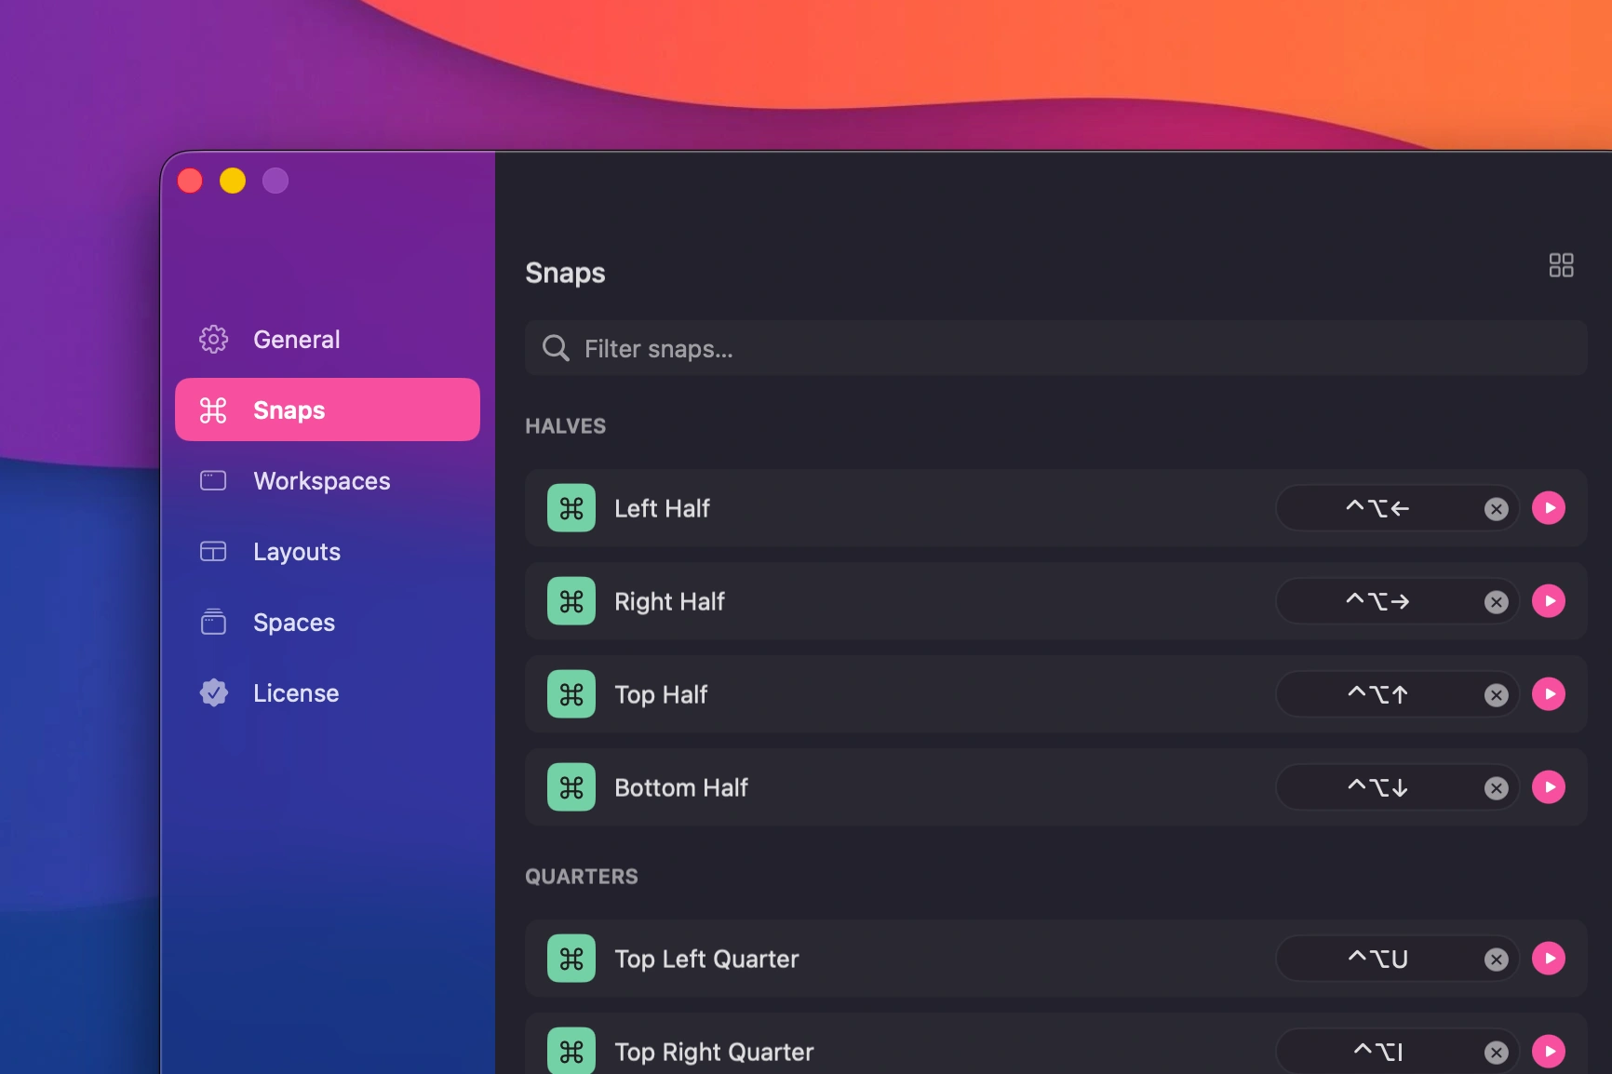Viewport: 1612px width, 1074px height.
Task: Clear the Bottom Half shortcut
Action: click(1497, 788)
